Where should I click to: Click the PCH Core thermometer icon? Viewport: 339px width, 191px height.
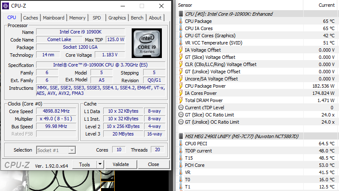click(181, 165)
